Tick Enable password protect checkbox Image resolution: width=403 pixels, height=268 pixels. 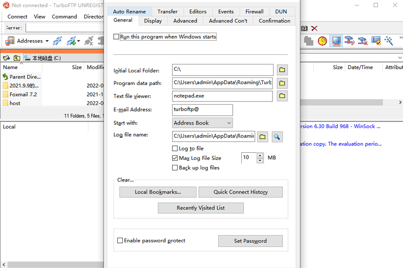(120, 240)
